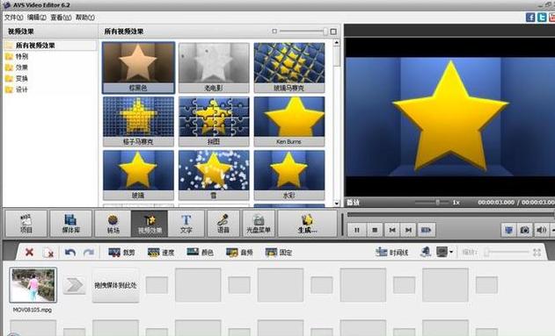
Task: Click the zoom-to-fit icon
Action: coord(537,252)
